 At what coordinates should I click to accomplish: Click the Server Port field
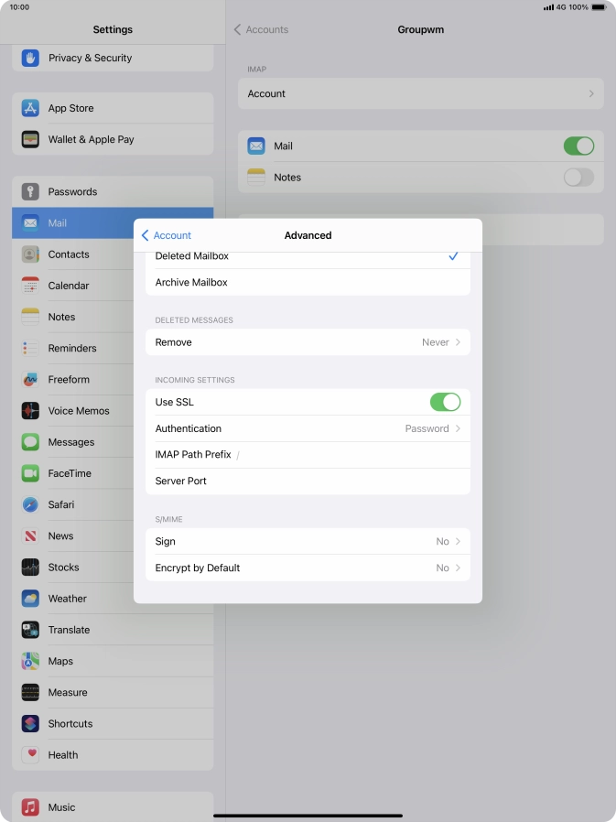(308, 481)
